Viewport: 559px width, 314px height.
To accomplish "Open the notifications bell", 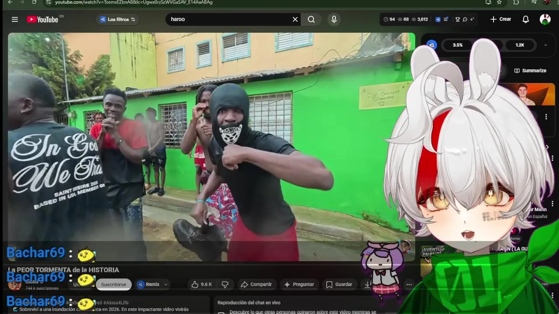I will point(526,19).
